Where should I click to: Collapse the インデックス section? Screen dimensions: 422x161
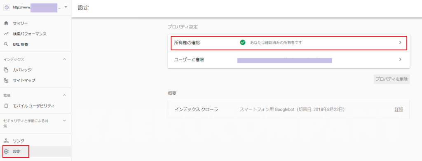point(64,59)
